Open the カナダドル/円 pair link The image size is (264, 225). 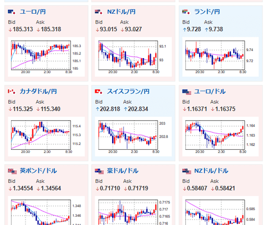(x=38, y=92)
